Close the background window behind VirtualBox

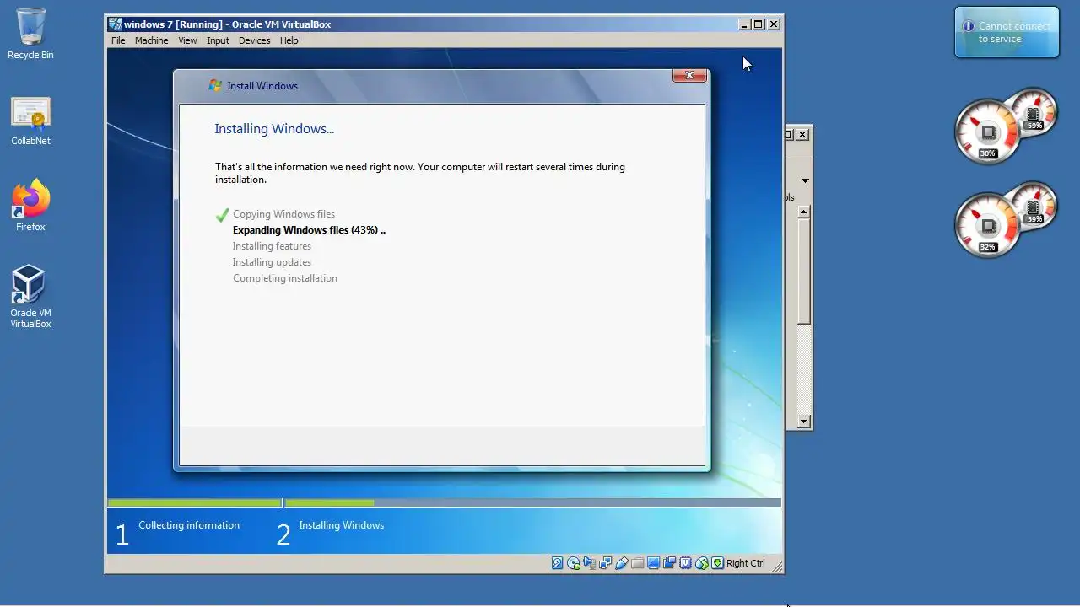(x=802, y=134)
